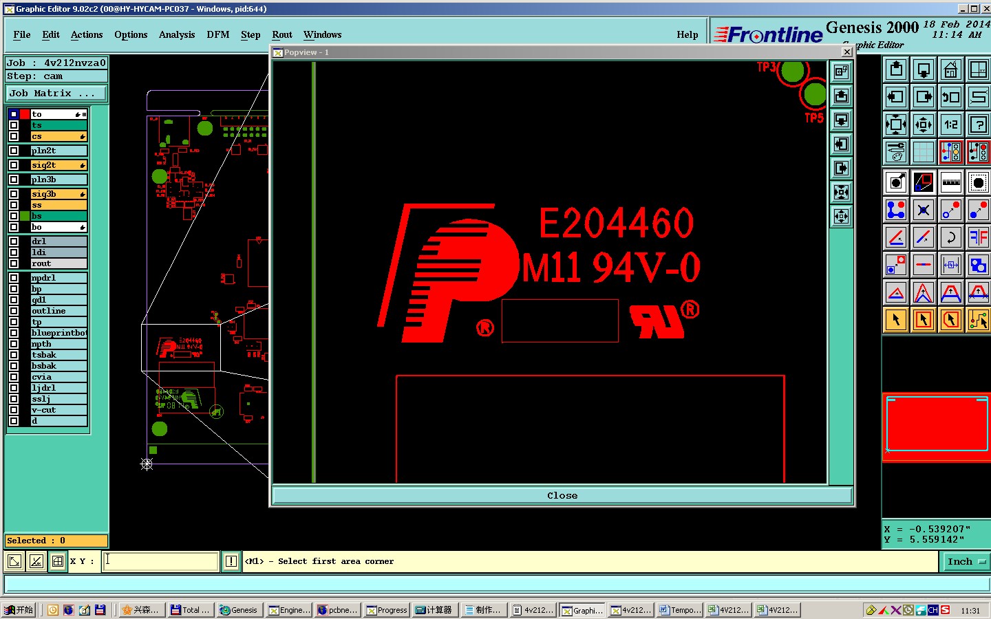The height and width of the screenshot is (619, 991).
Task: Toggle display checkbox for layer v-cut
Action: (14, 410)
